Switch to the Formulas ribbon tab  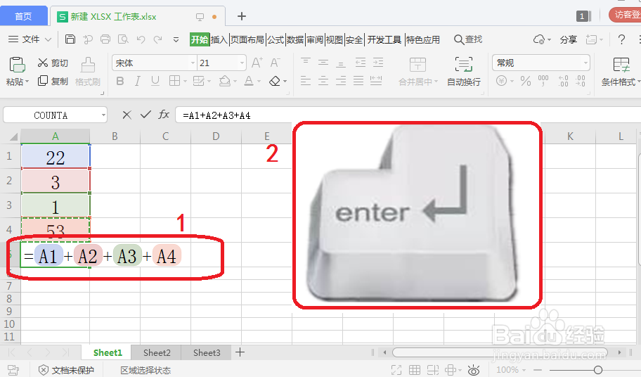coord(276,39)
